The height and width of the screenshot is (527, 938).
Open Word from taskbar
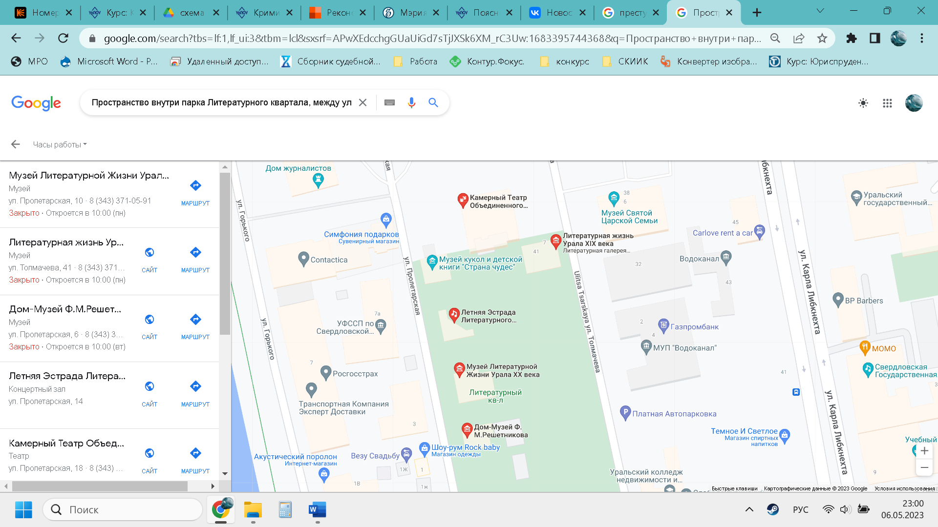tap(318, 509)
